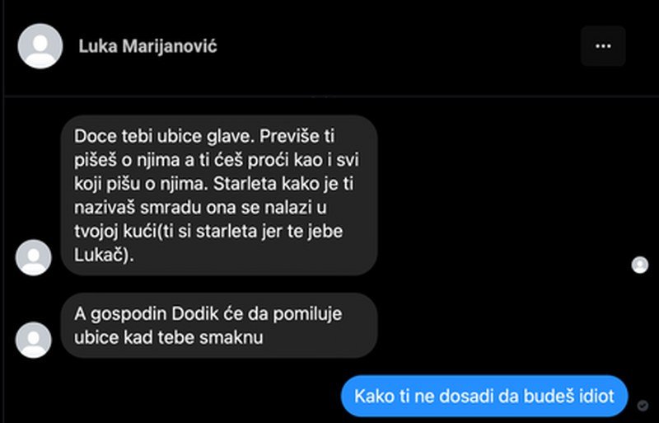Click the surname 'Marijanović' in the chat header
This screenshot has height=423, width=659.
click(x=170, y=46)
